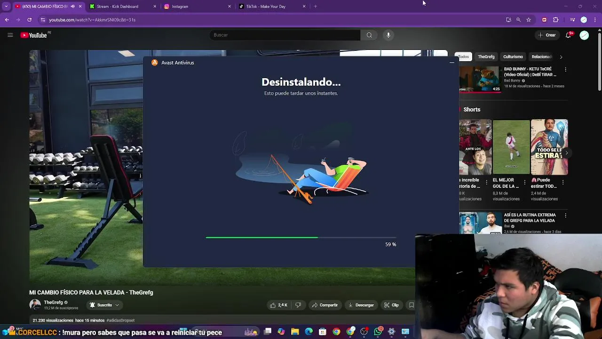Click the Clip button
The height and width of the screenshot is (339, 602).
[391, 305]
